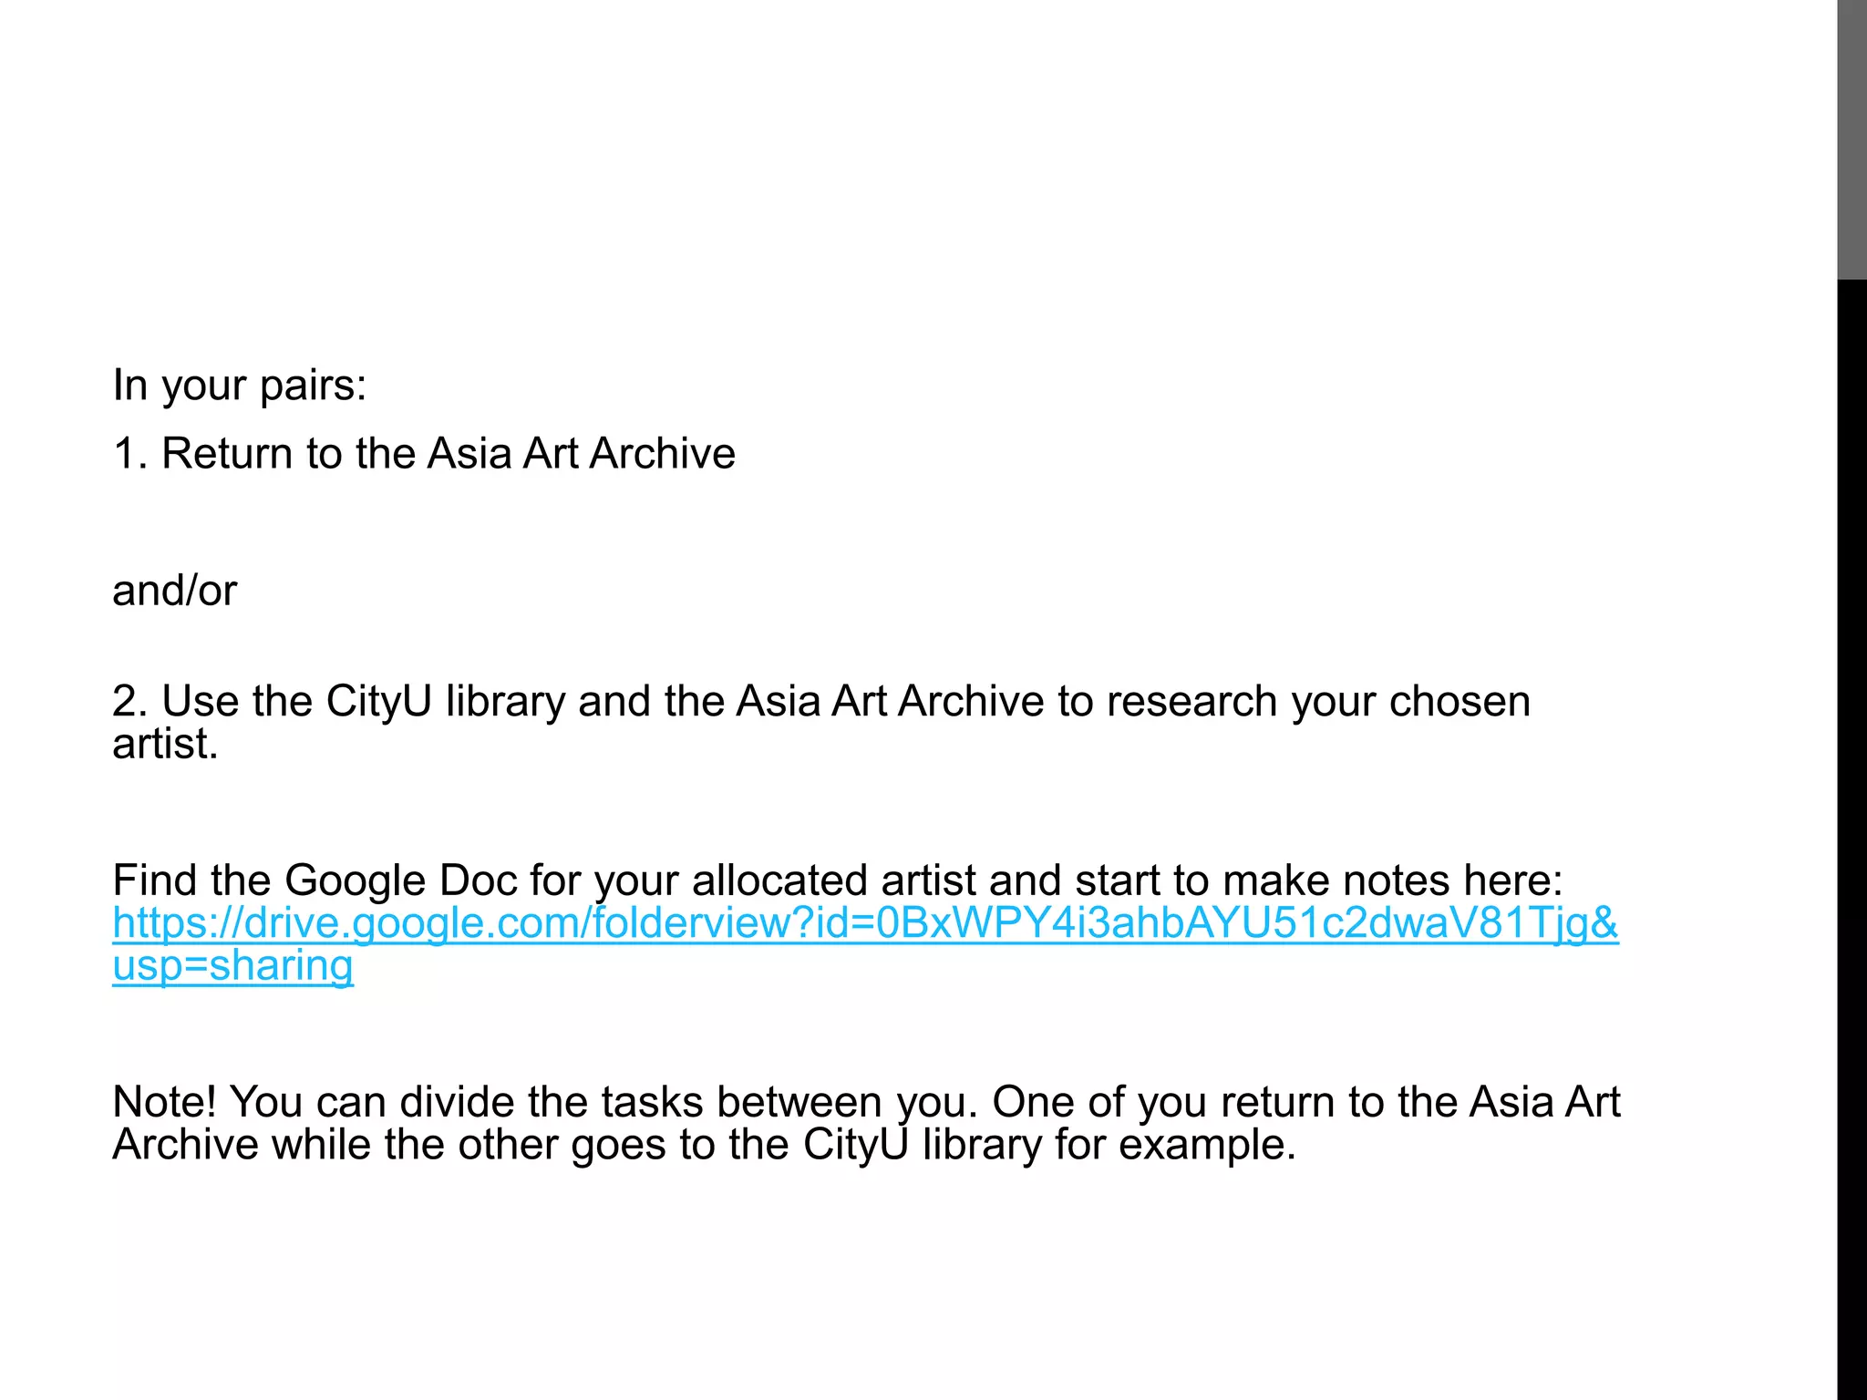
Task: Open the drive.google.com folderview hyperlink
Action: pos(865,923)
